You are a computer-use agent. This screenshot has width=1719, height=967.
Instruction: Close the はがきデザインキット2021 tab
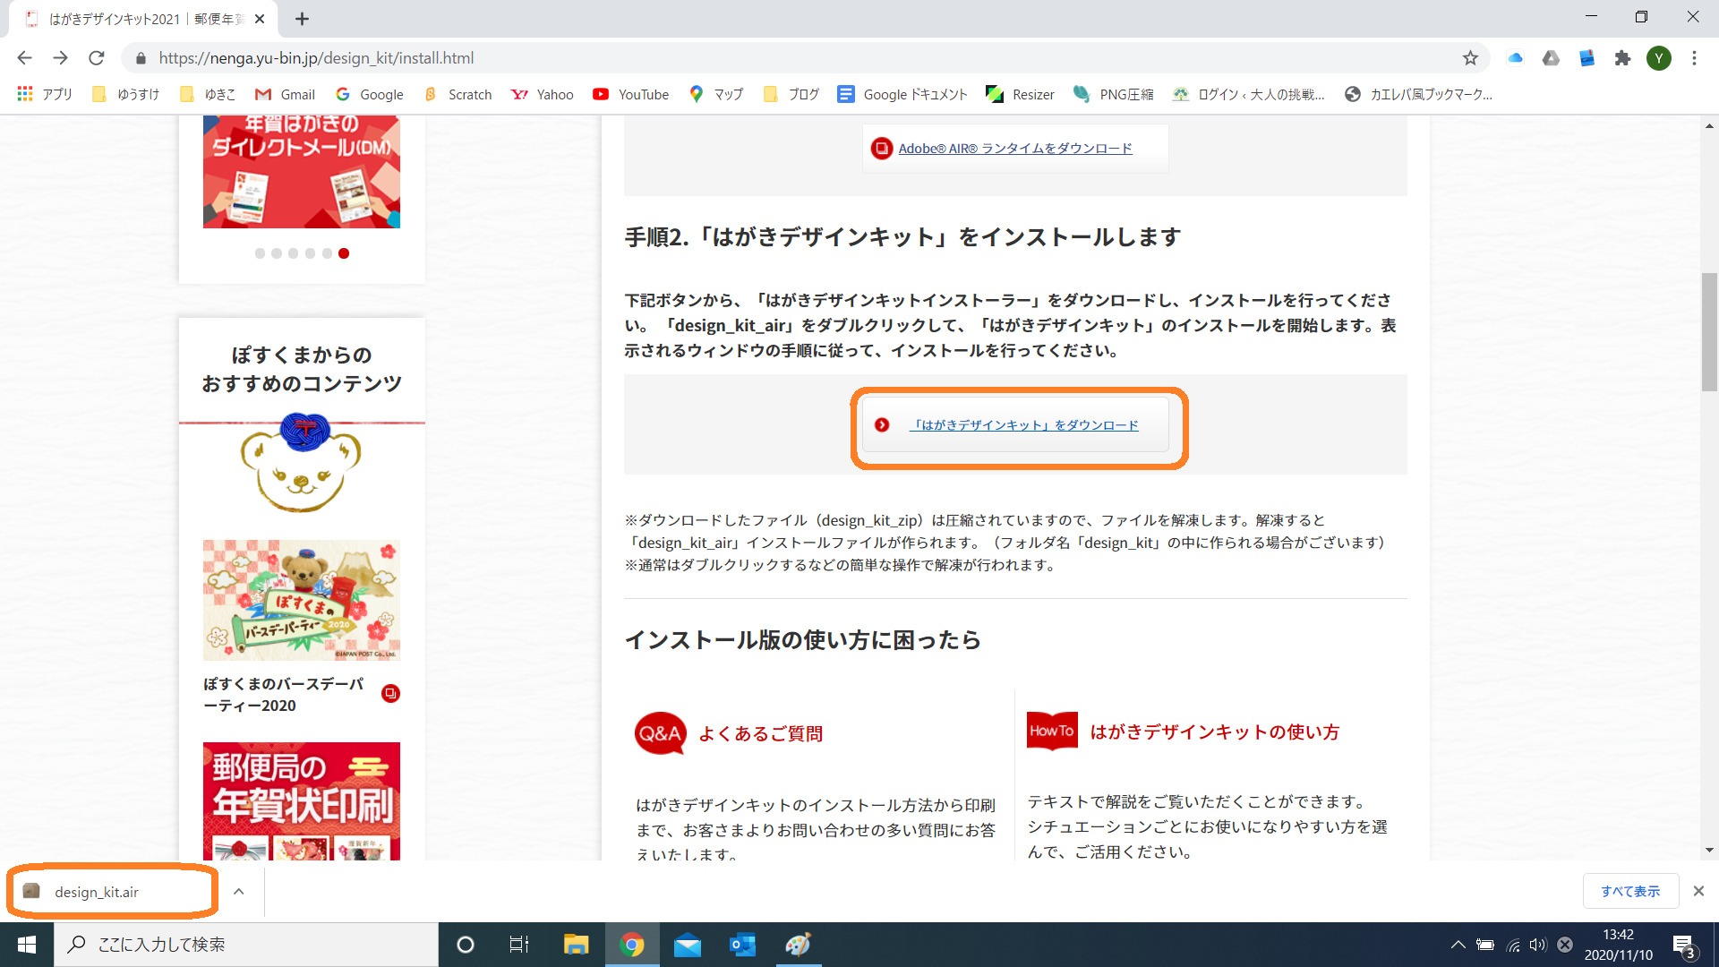260,19
